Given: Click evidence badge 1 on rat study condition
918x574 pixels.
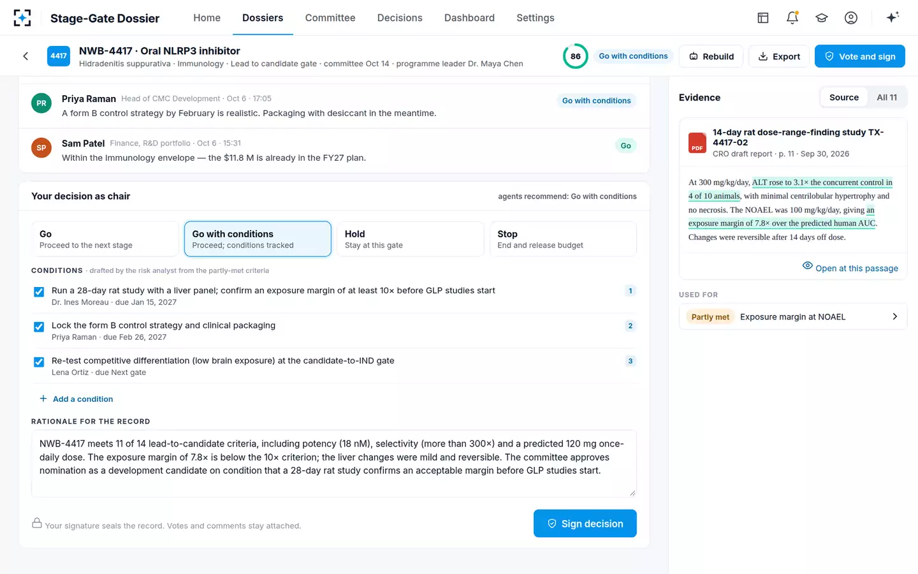Looking at the screenshot, I should pyautogui.click(x=630, y=291).
